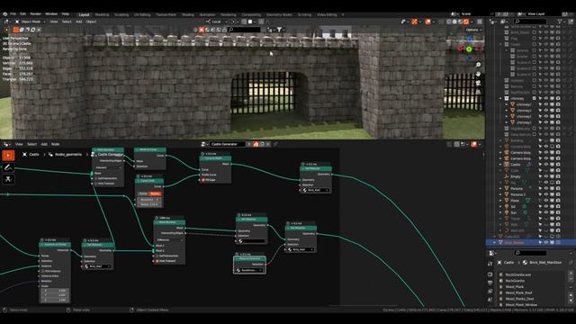Select Points mode on Curve Circle node

[143, 193]
